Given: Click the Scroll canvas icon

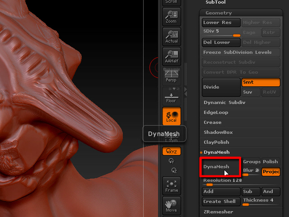Looking at the screenshot, I should (x=172, y=2).
